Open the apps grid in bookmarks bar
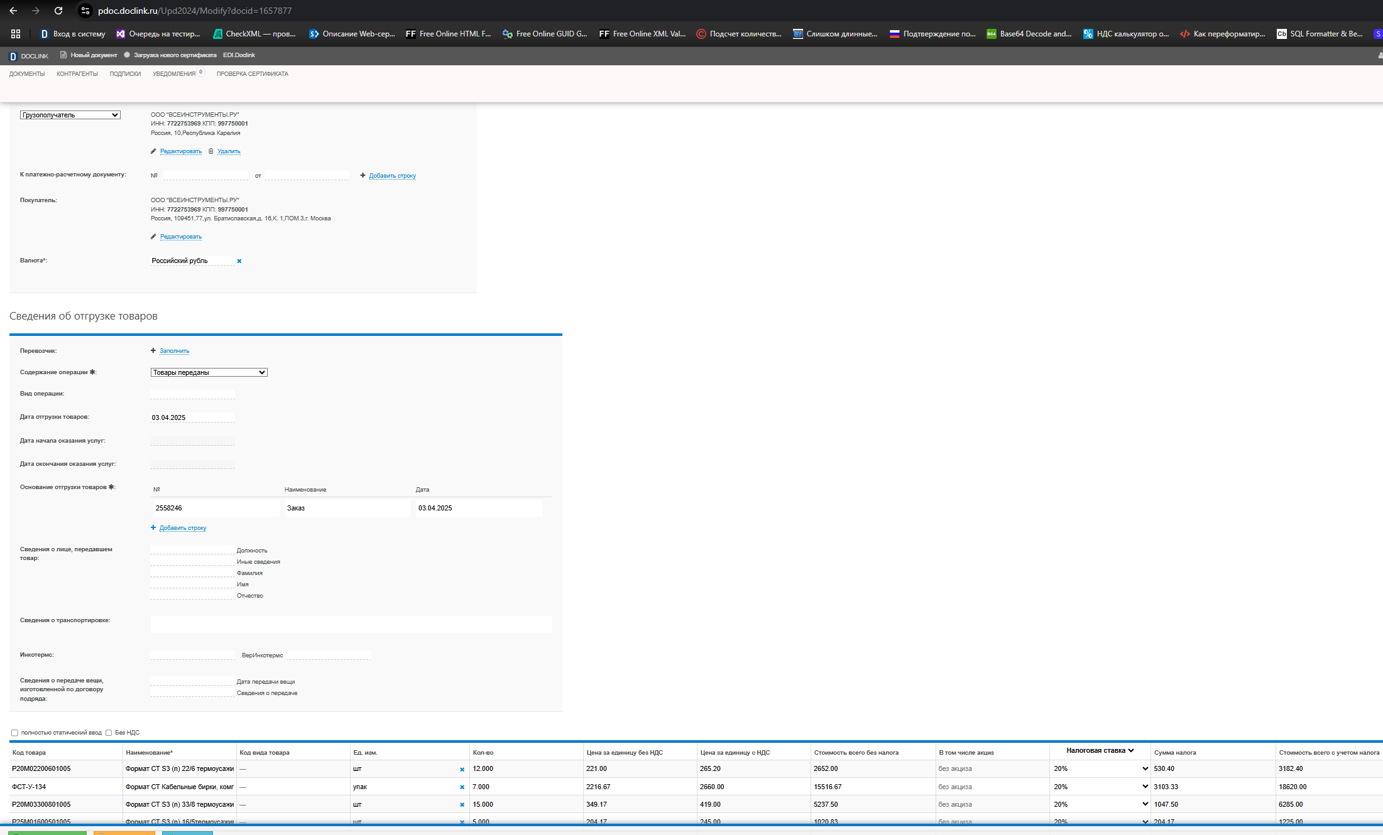Viewport: 1383px width, 835px height. coord(16,34)
